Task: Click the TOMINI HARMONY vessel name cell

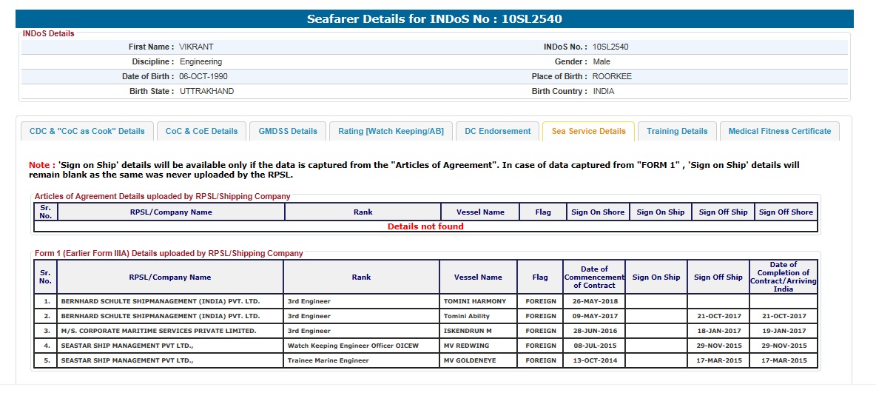Action: coord(475,301)
